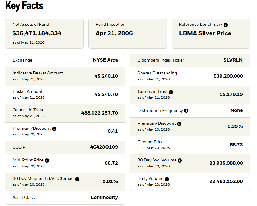Click Mid-Point Price info icon

click(x=47, y=161)
